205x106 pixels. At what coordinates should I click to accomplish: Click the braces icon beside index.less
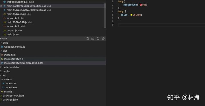tap(3, 87)
